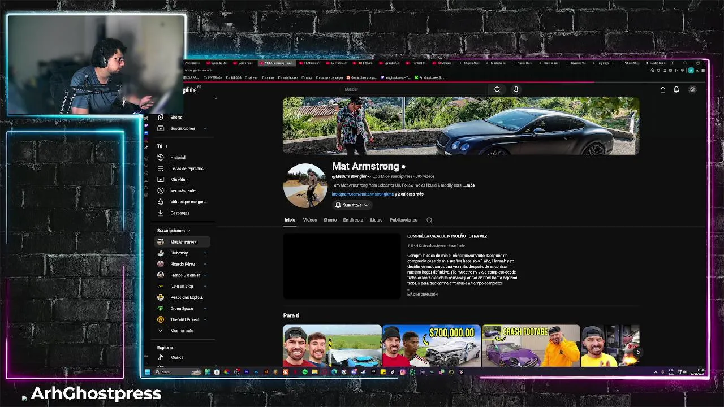Viewport: 724px width, 407px height.
Task: Open $700,000.00 video thumbnail
Action: (x=432, y=345)
